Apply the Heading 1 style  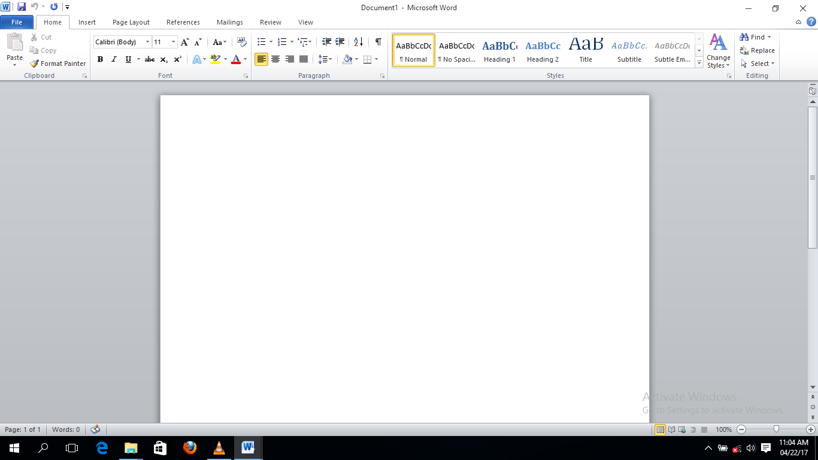[499, 50]
